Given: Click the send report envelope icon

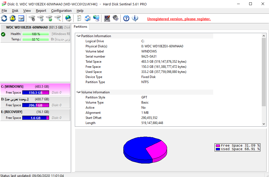Looking at the screenshot, I should point(87,18).
